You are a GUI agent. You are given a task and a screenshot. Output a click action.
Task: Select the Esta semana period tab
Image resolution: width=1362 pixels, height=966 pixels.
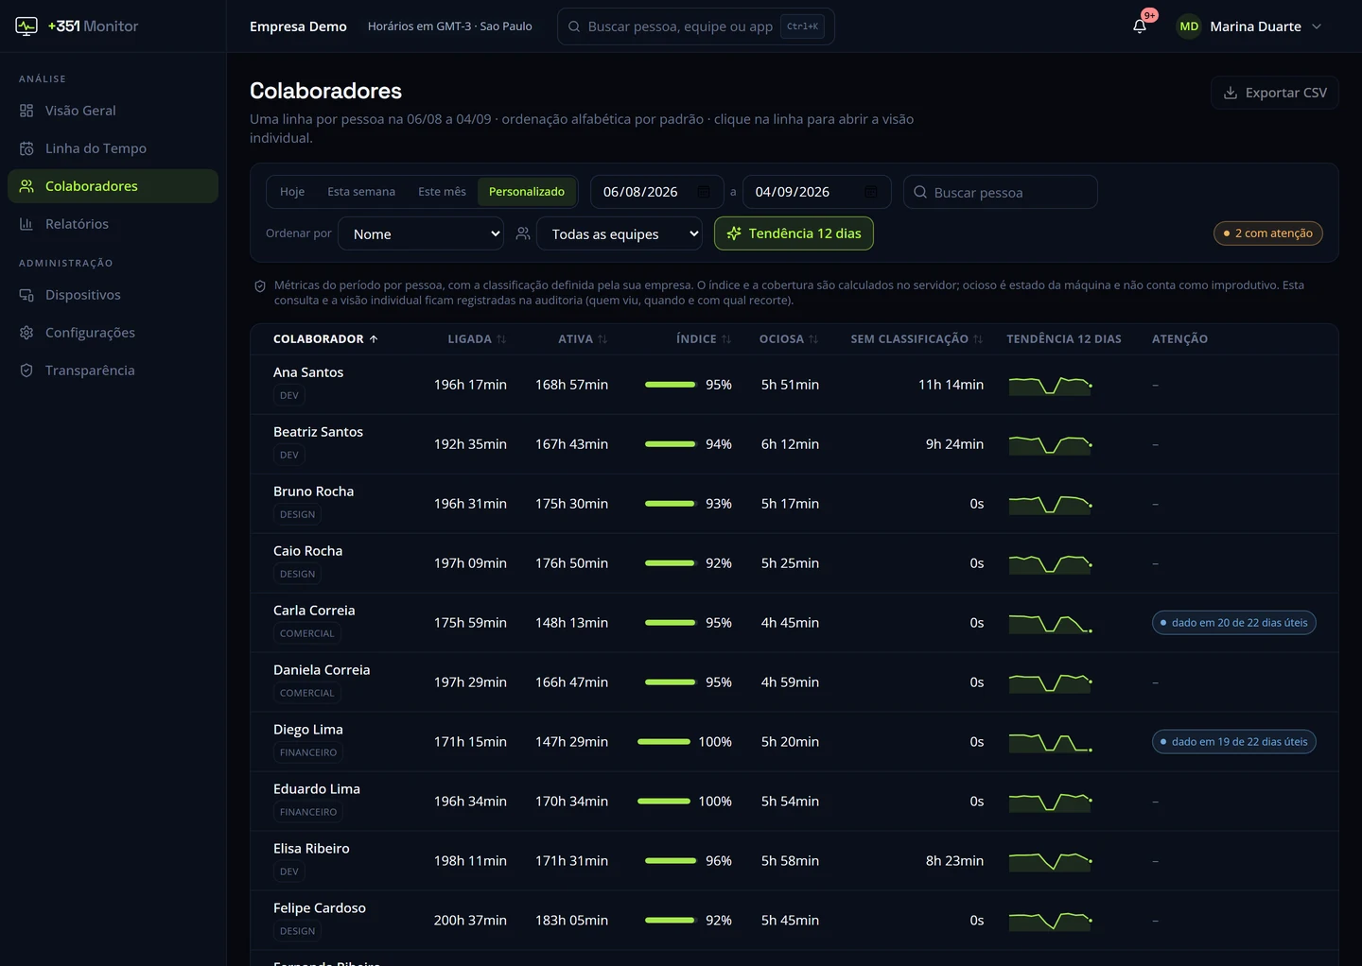361,192
